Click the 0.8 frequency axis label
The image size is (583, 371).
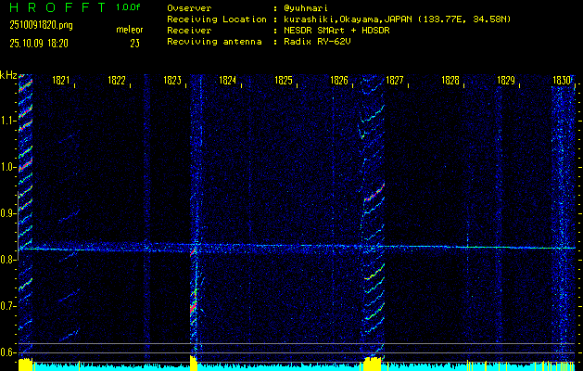pos(8,260)
